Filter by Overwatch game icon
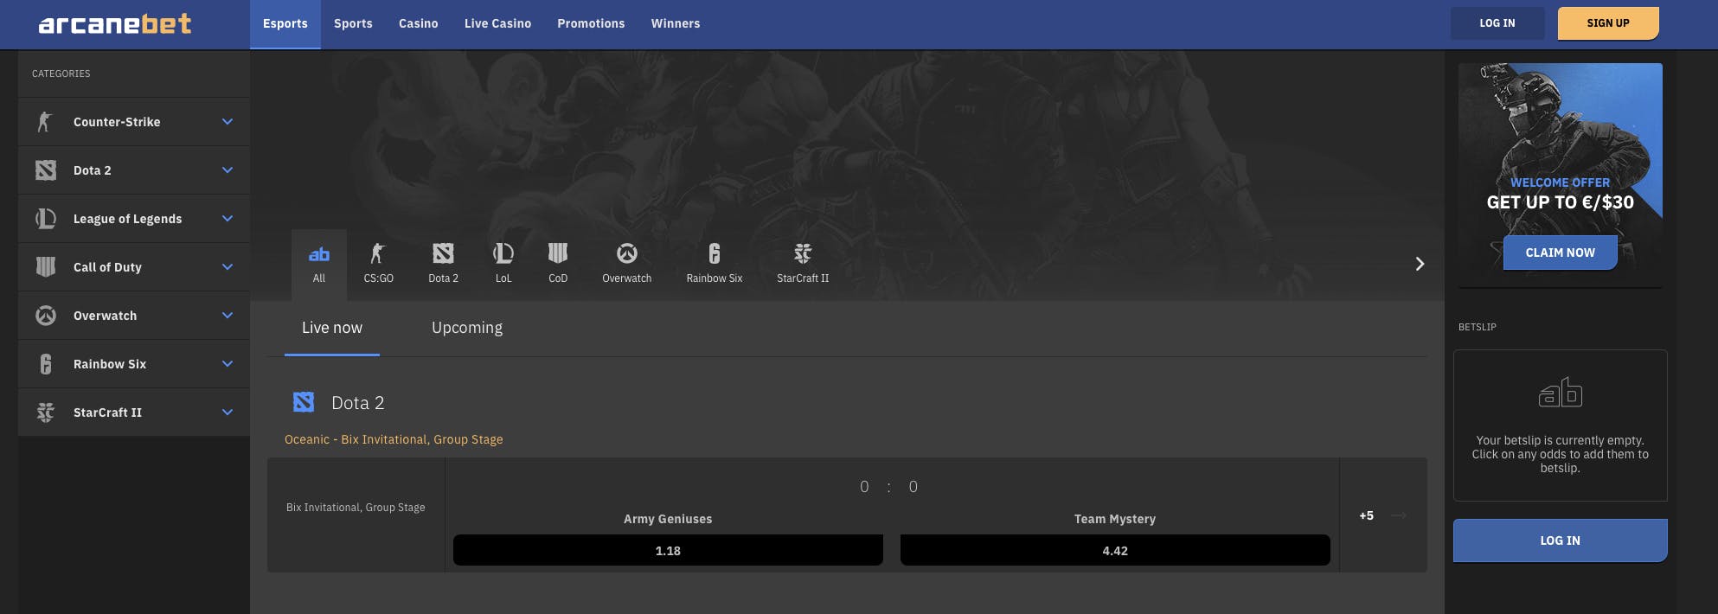This screenshot has height=614, width=1718. point(627,253)
